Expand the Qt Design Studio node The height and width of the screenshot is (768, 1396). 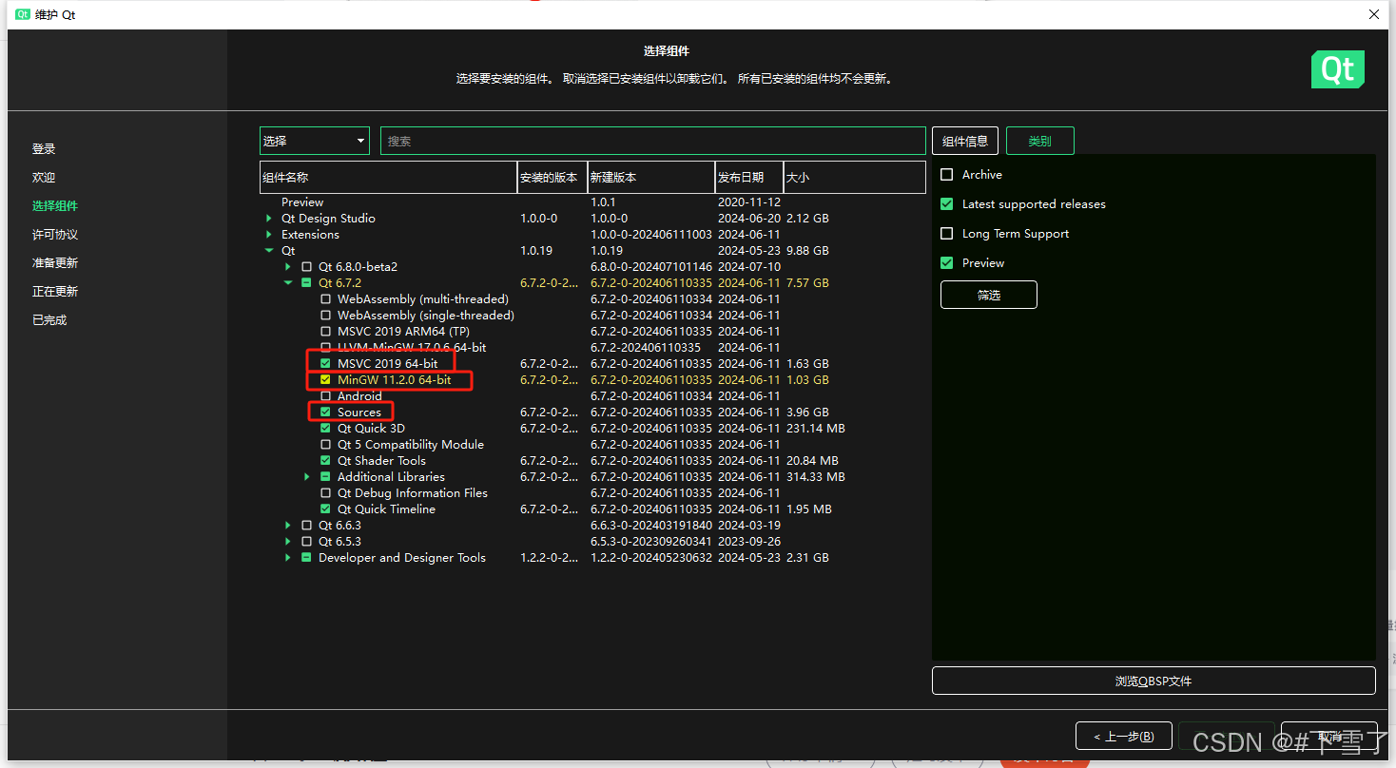point(269,219)
